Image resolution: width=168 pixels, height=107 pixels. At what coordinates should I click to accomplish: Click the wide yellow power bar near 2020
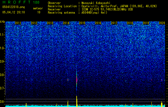coord(162,104)
